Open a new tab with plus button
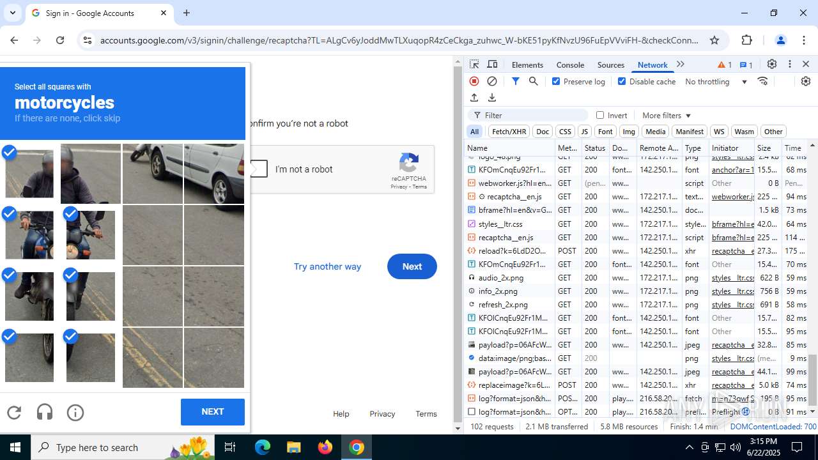 click(x=187, y=13)
